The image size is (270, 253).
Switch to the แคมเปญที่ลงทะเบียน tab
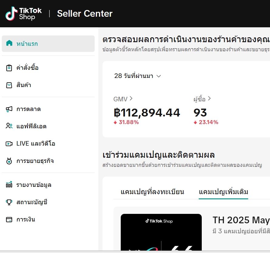152,192
